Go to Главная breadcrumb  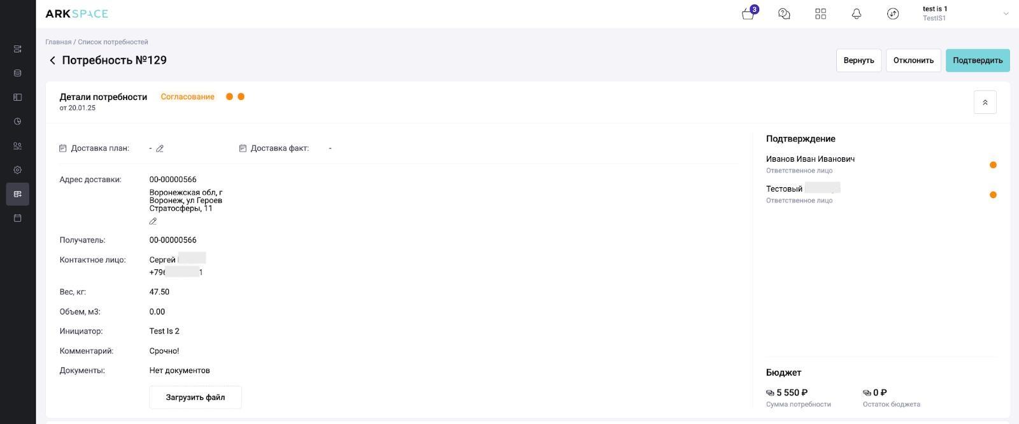pyautogui.click(x=58, y=42)
